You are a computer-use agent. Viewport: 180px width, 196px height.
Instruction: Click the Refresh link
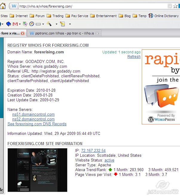[x=134, y=57]
